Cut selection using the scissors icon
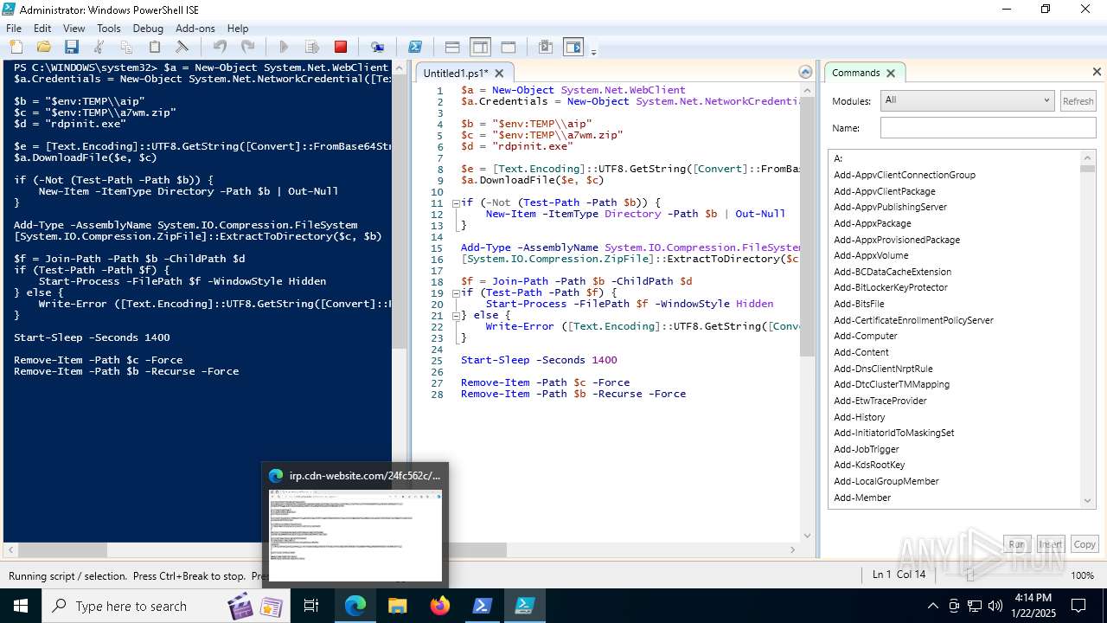1107x623 pixels. point(99,47)
